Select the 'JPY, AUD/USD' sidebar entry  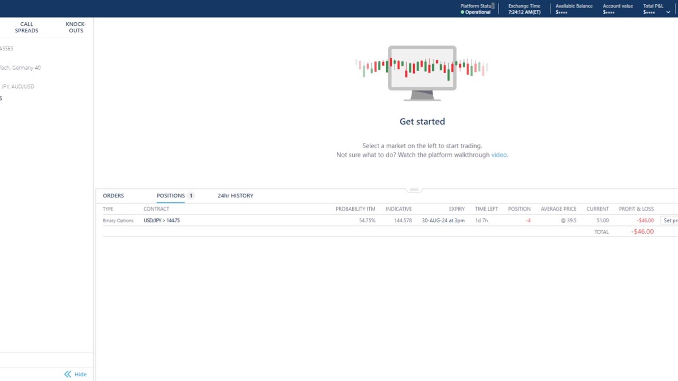17,87
